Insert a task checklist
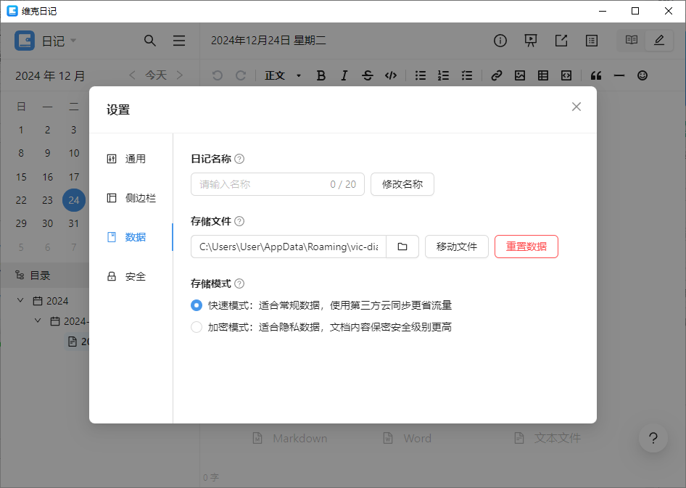This screenshot has width=686, height=488. click(467, 75)
